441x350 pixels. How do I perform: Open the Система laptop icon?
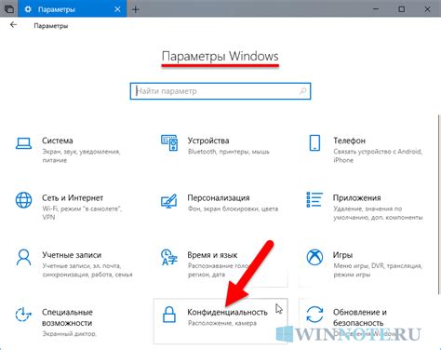(23, 143)
